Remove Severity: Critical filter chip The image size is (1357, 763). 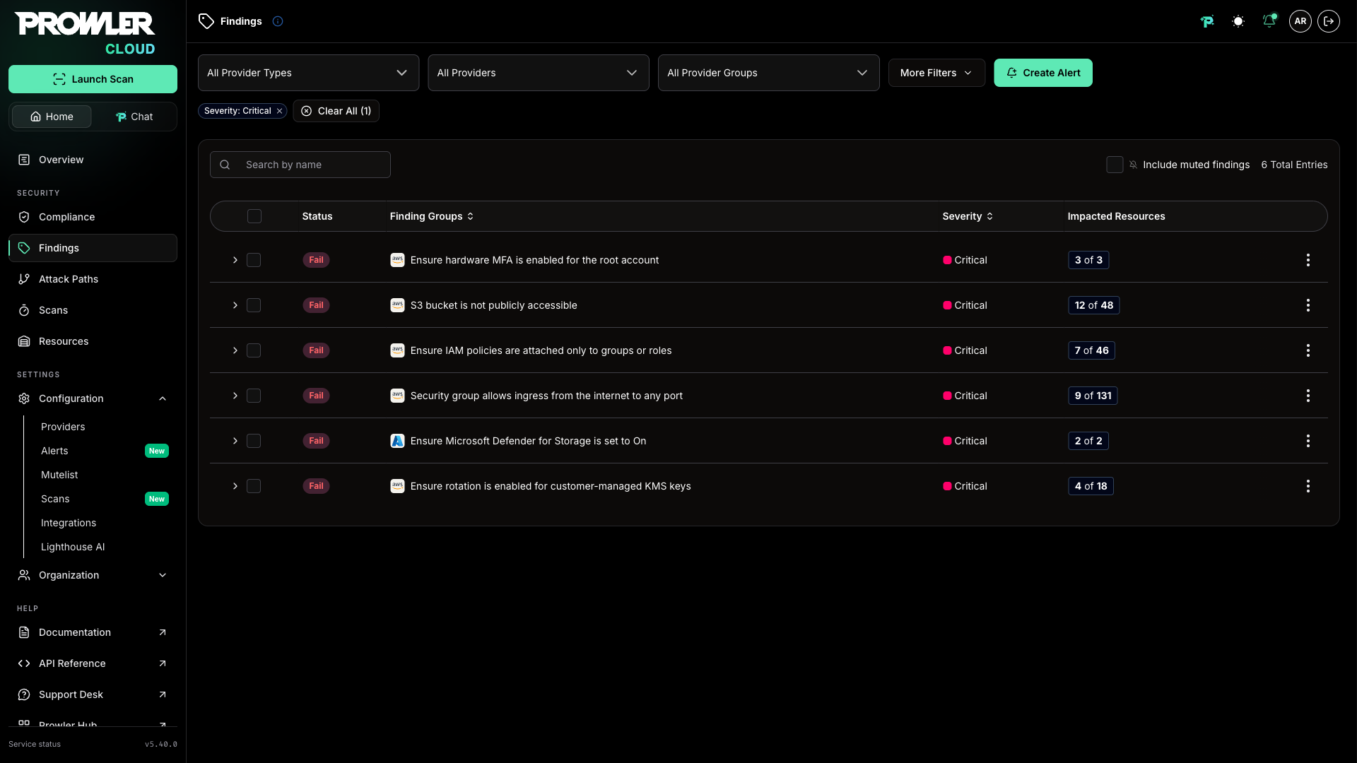(280, 111)
